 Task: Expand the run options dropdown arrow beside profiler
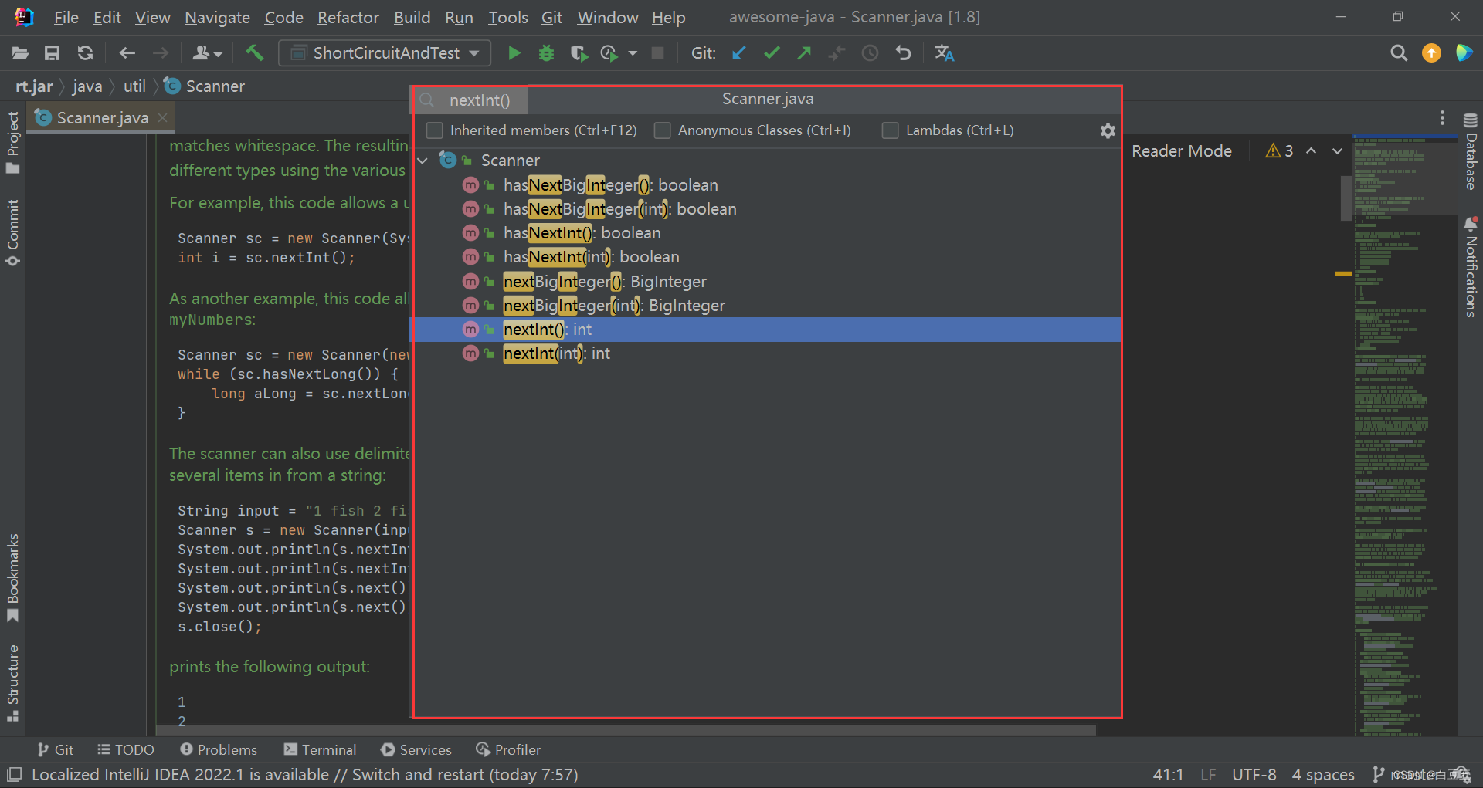[x=633, y=53]
